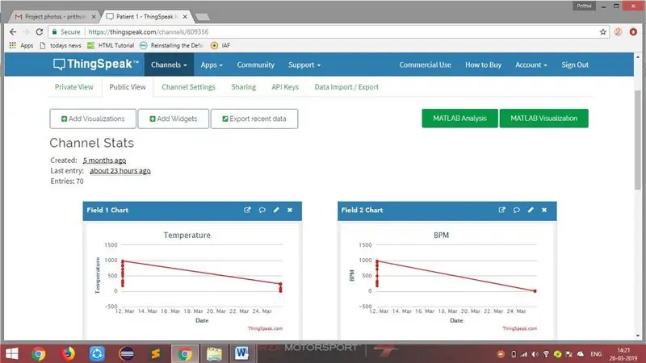Open the How to Buy page
The width and height of the screenshot is (646, 363).
coord(483,65)
